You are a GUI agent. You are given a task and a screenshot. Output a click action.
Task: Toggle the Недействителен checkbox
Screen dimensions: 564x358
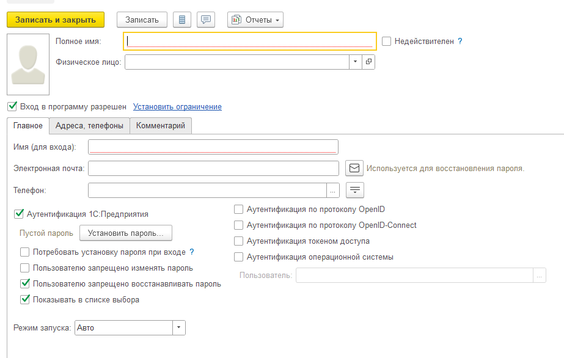[386, 42]
